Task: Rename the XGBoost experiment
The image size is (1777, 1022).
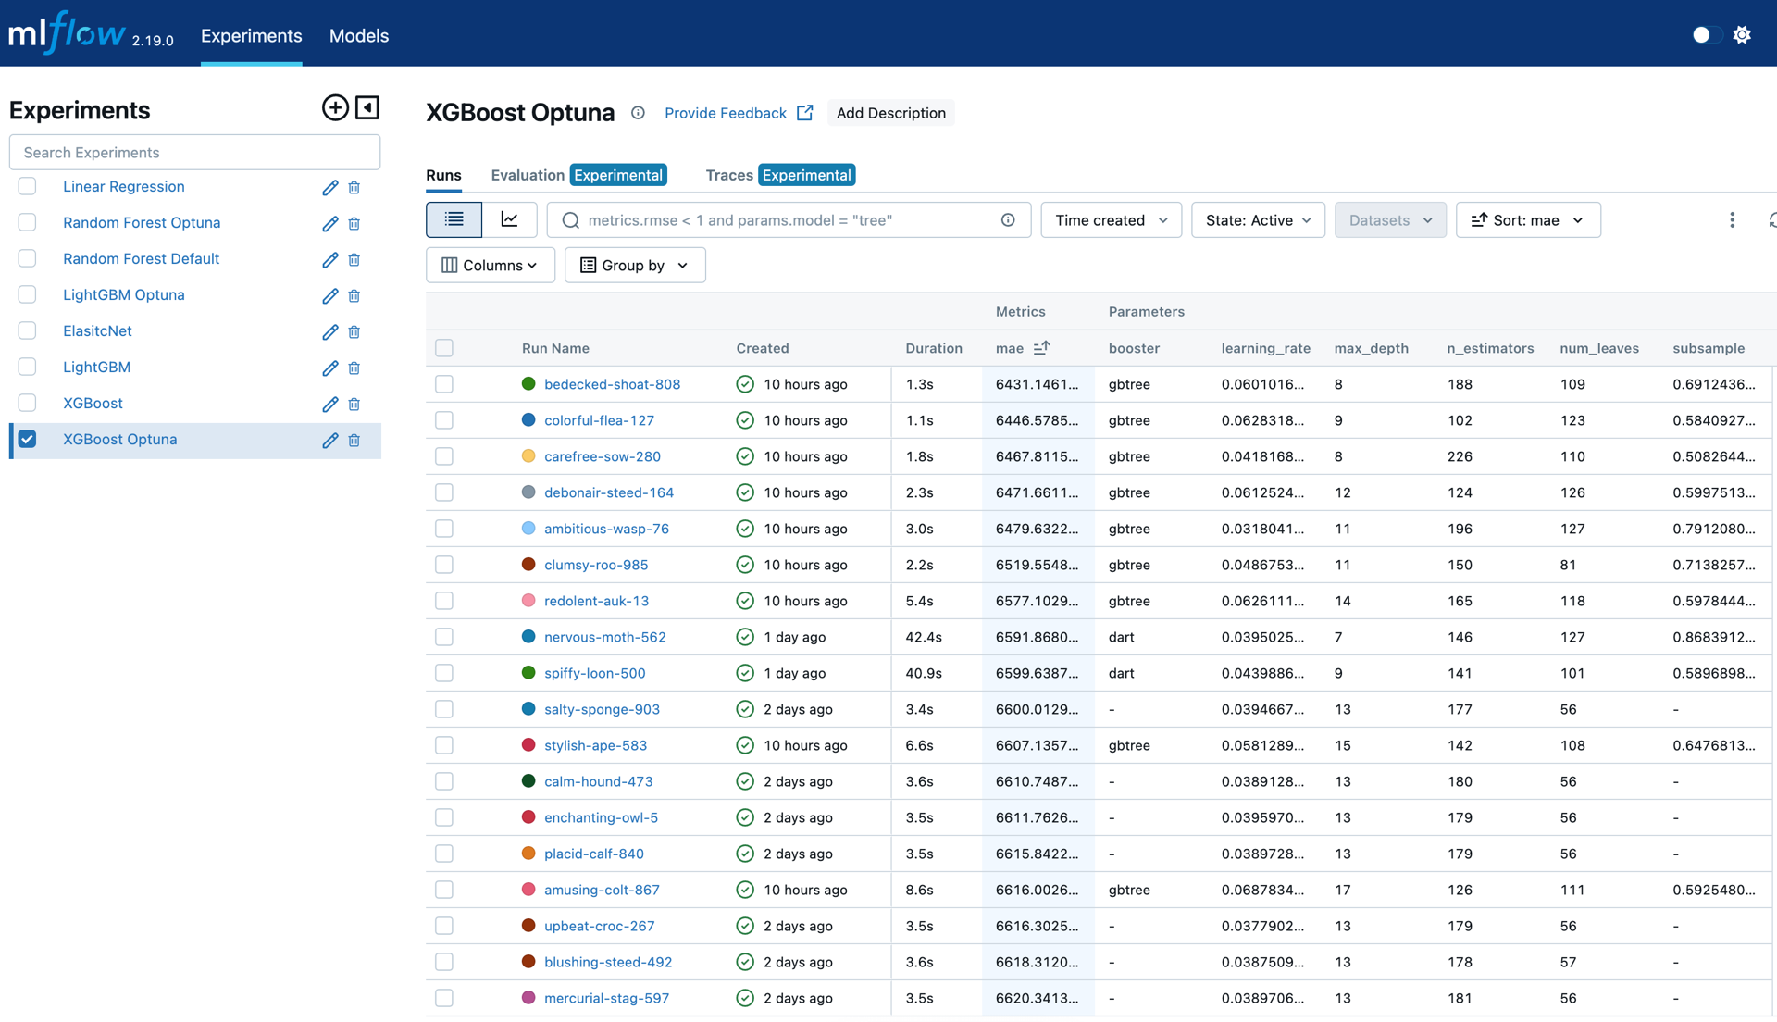Action: coord(329,404)
